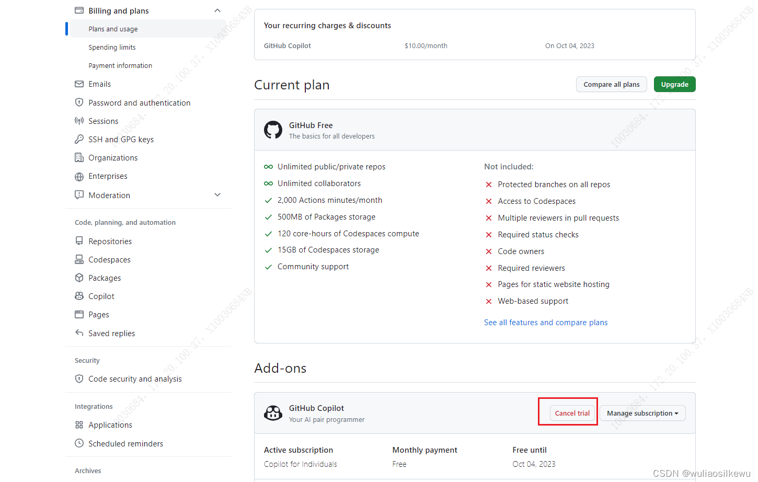Click the $10.00/month charge text

(426, 45)
